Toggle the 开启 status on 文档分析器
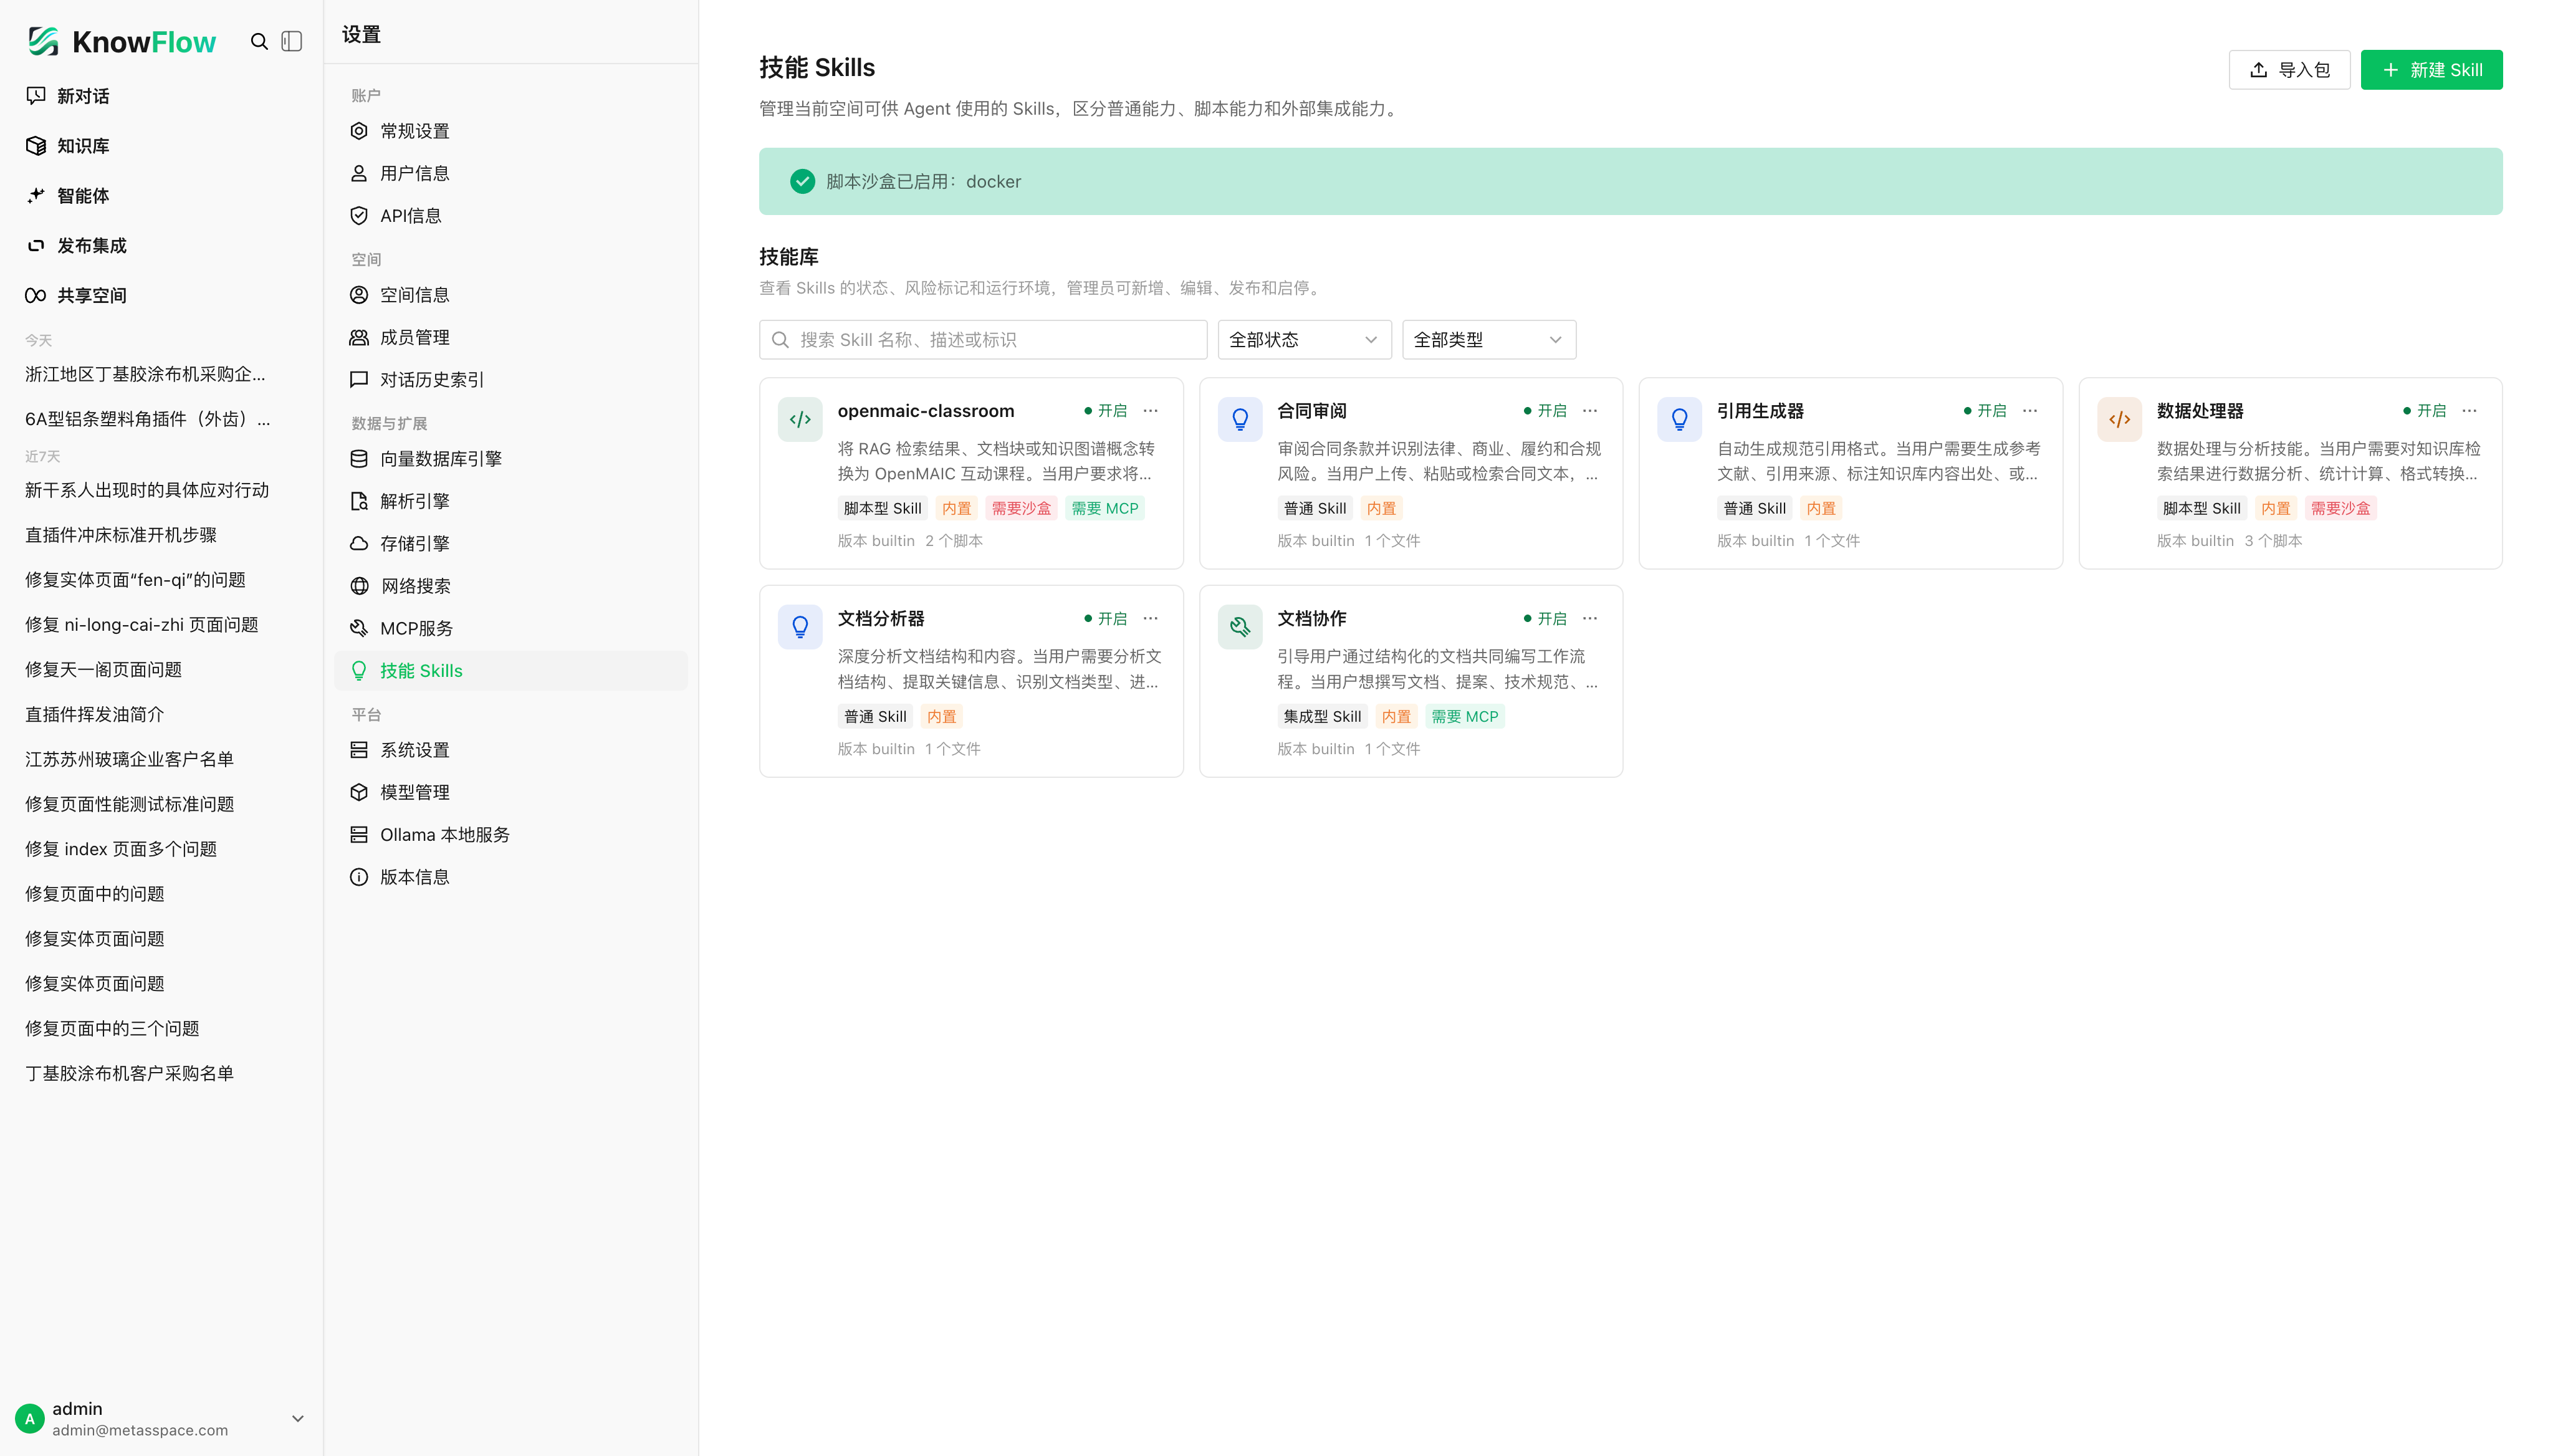Screen dimensions: 2563x1456 (x=1106, y=619)
